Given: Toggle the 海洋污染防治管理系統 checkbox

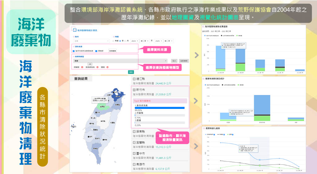Looking at the screenshot, I should click(74, 51).
